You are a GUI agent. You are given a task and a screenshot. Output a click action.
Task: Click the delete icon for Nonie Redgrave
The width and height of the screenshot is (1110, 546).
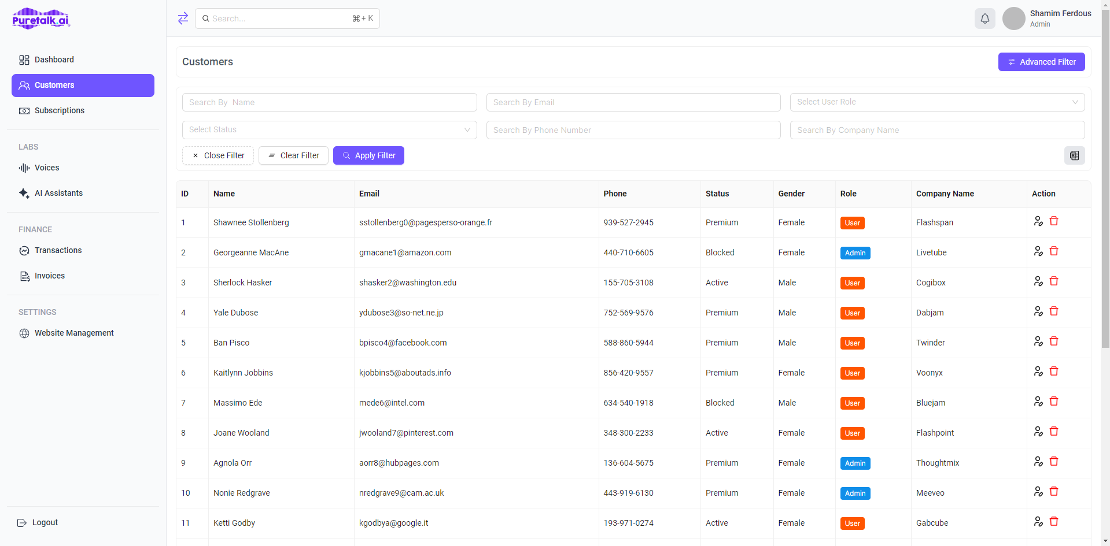1054,491
